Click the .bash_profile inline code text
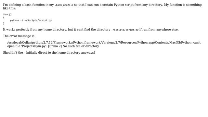 (64, 5)
